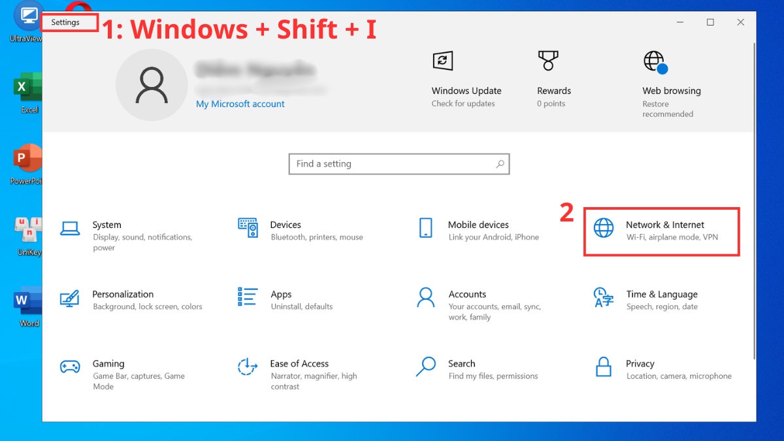Viewport: 784px width, 441px height.
Task: Click 'Check for updates' text
Action: (463, 104)
